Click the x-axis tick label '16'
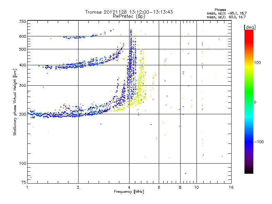The width and height of the screenshot is (272, 204). pos(231,187)
